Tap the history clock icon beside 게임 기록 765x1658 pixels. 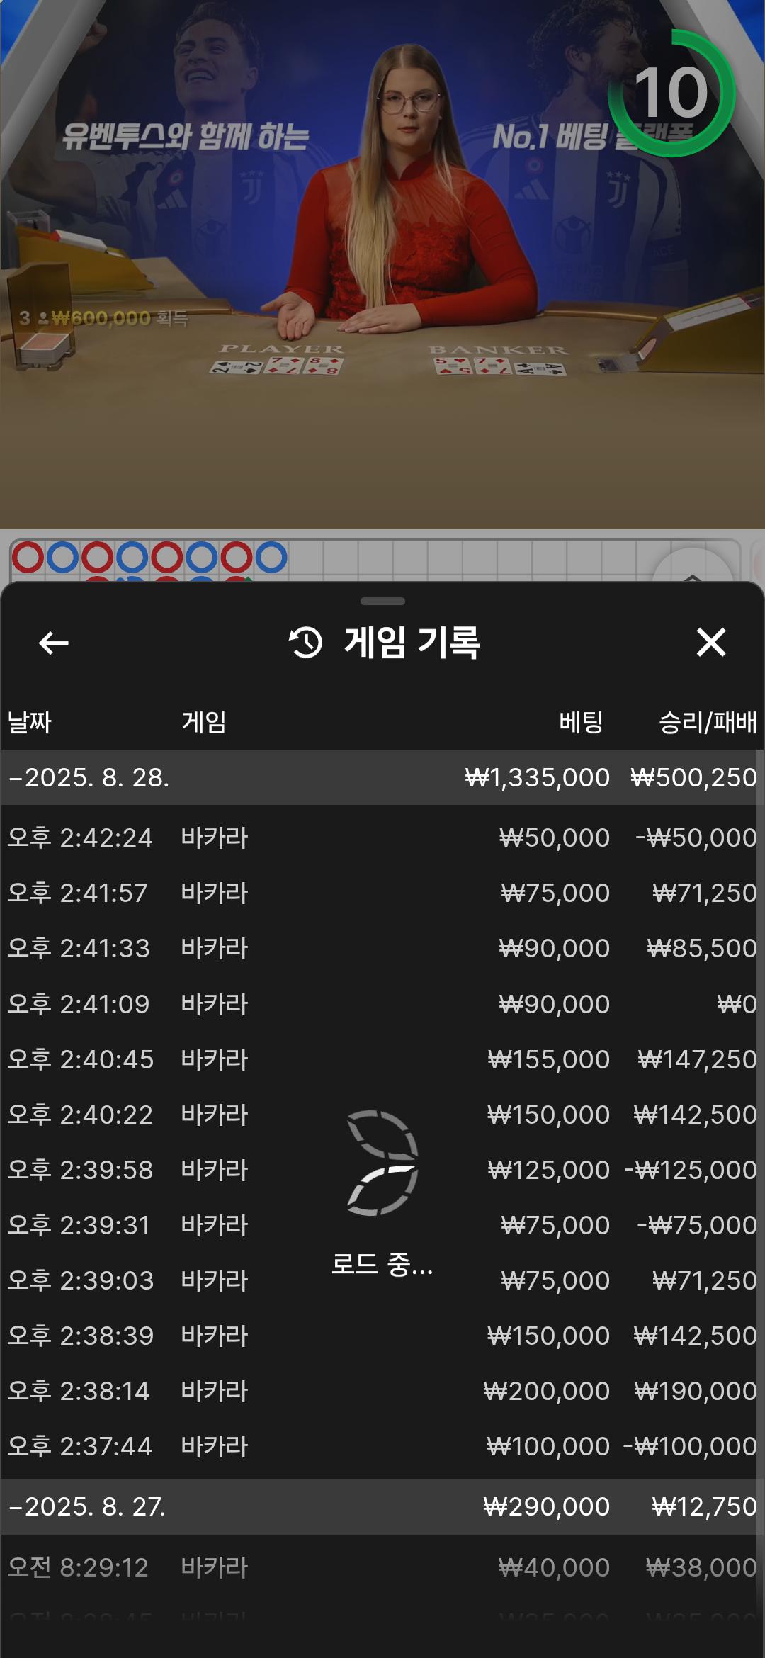click(306, 643)
